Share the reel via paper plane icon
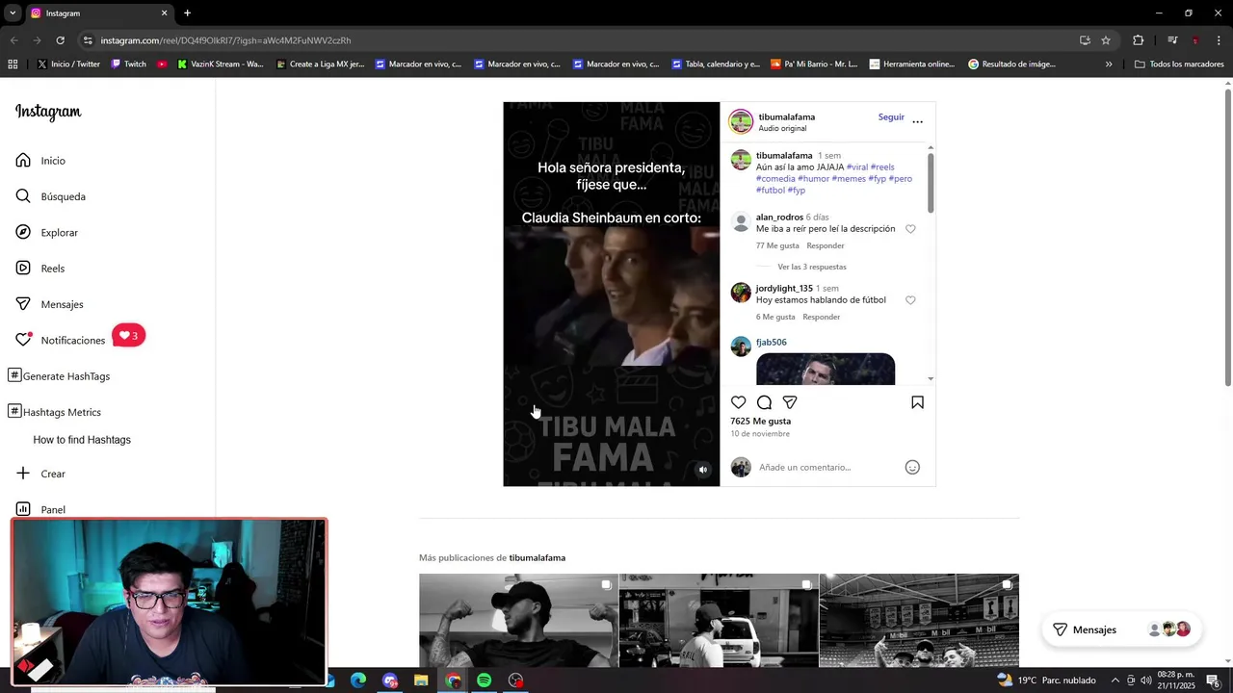Screen dimensions: 1233x693 coord(790,402)
